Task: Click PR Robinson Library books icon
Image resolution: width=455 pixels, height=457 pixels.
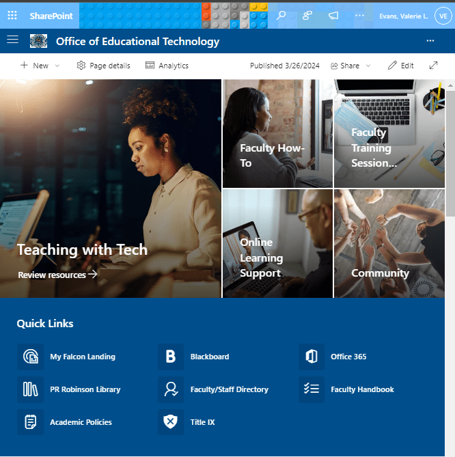Action: [30, 389]
